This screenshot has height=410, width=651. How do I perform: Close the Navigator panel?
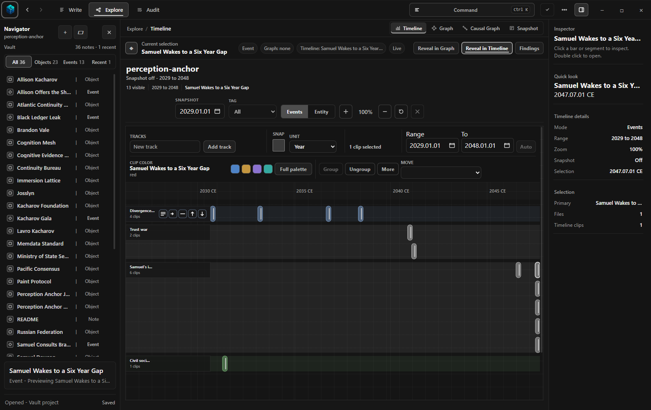pos(109,32)
